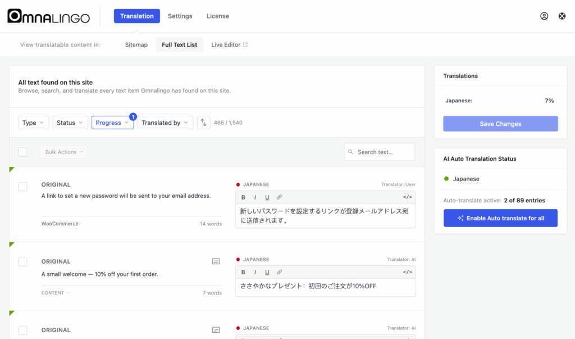Toggle the sort order arrows button
575x339 pixels.
tap(203, 123)
